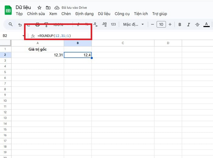Star the Dữ liệu document
This screenshot has width=213, height=158.
[39, 8]
